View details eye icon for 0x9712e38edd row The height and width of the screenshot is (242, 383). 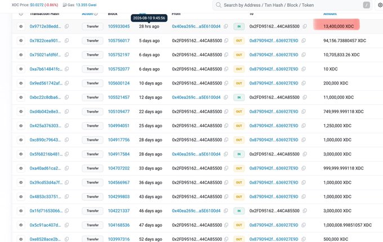pos(21,26)
